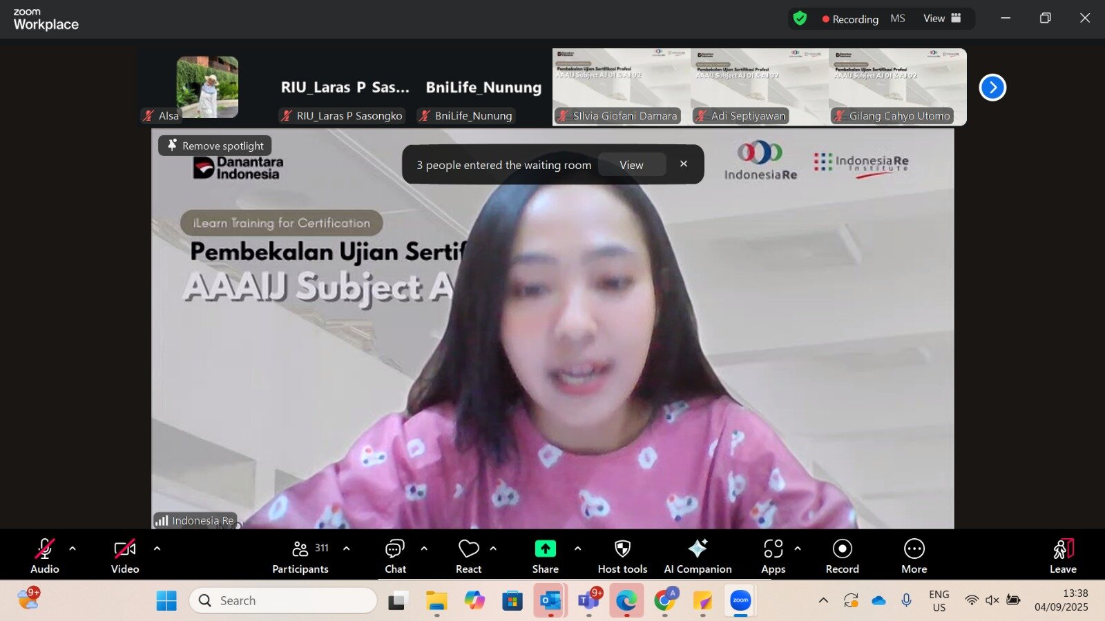Open Host tools shield
1105x621 pixels.
[622, 555]
